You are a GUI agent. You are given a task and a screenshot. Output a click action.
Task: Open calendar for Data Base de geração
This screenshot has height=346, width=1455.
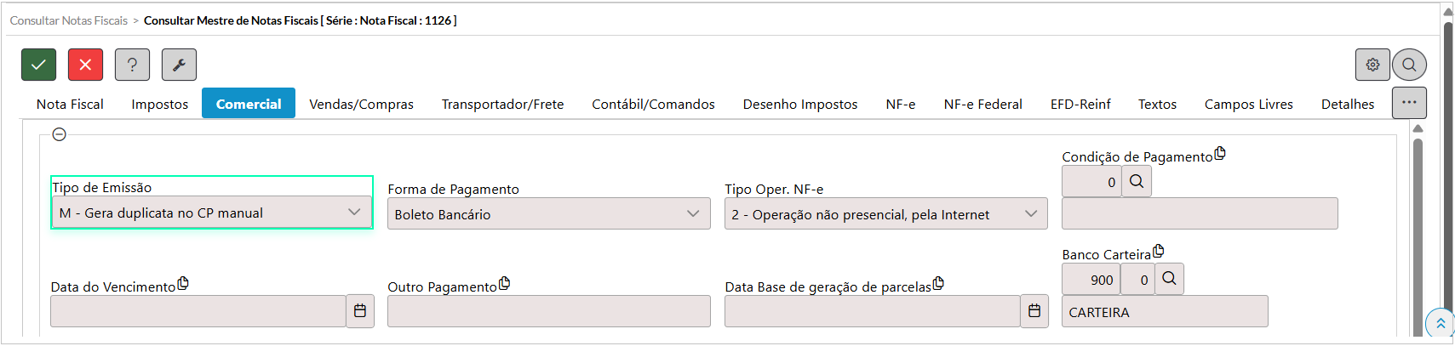point(1034,311)
